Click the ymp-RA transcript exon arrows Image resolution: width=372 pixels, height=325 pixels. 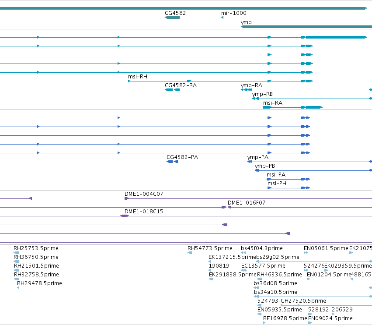pyautogui.click(x=247, y=90)
